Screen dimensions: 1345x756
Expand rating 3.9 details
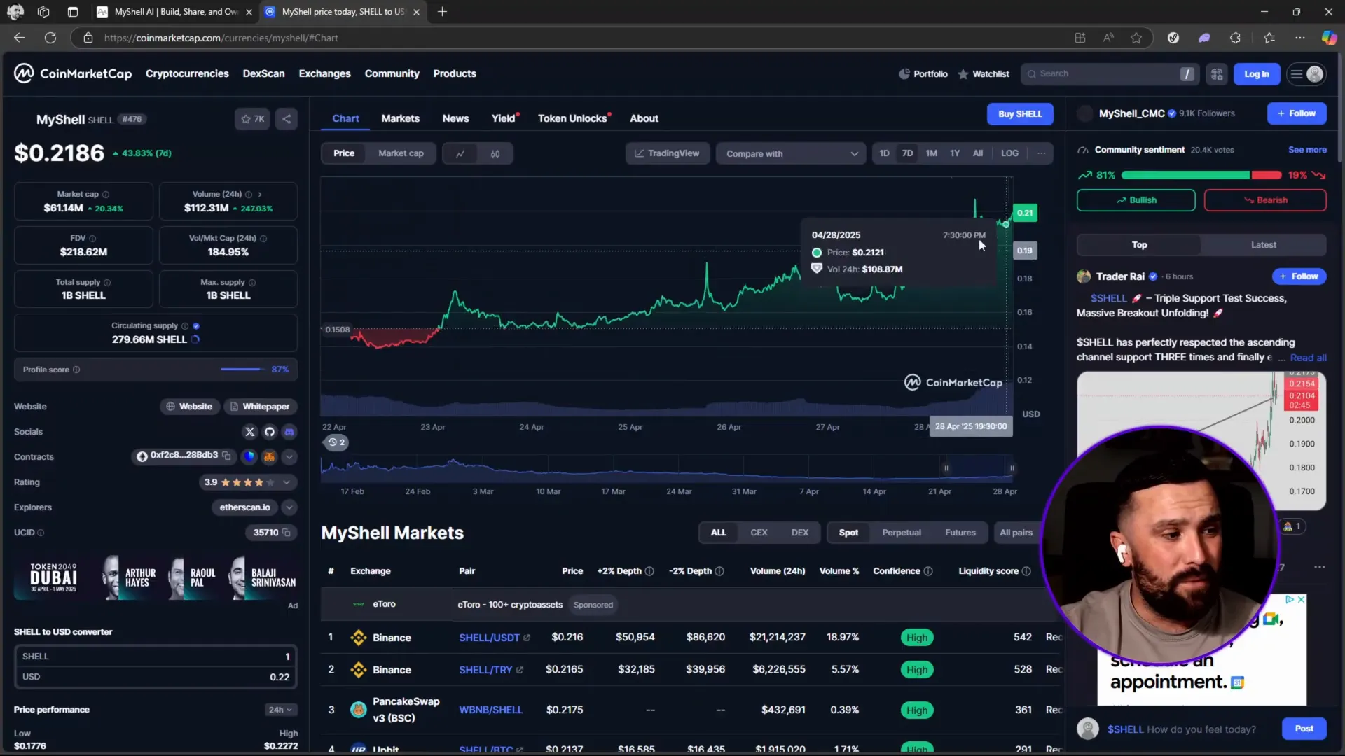coord(287,482)
